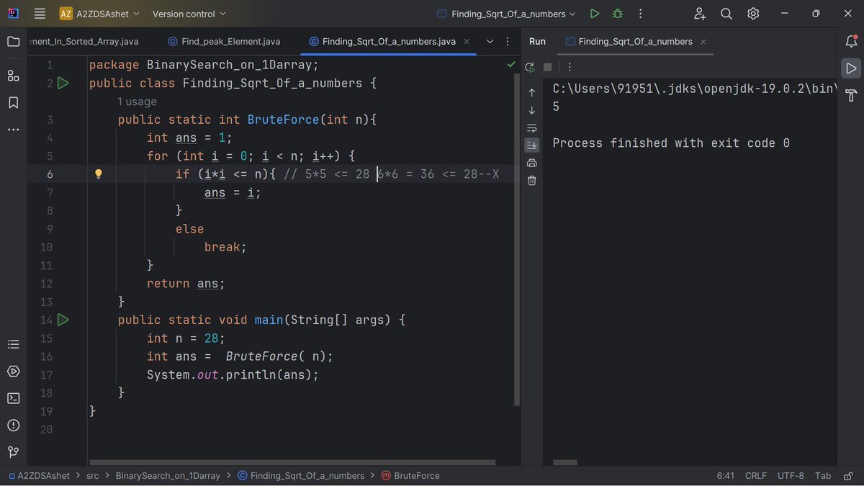Screen dimensions: 864x486
Task: Open IDE Settings via the gear icon
Action: [x=753, y=13]
